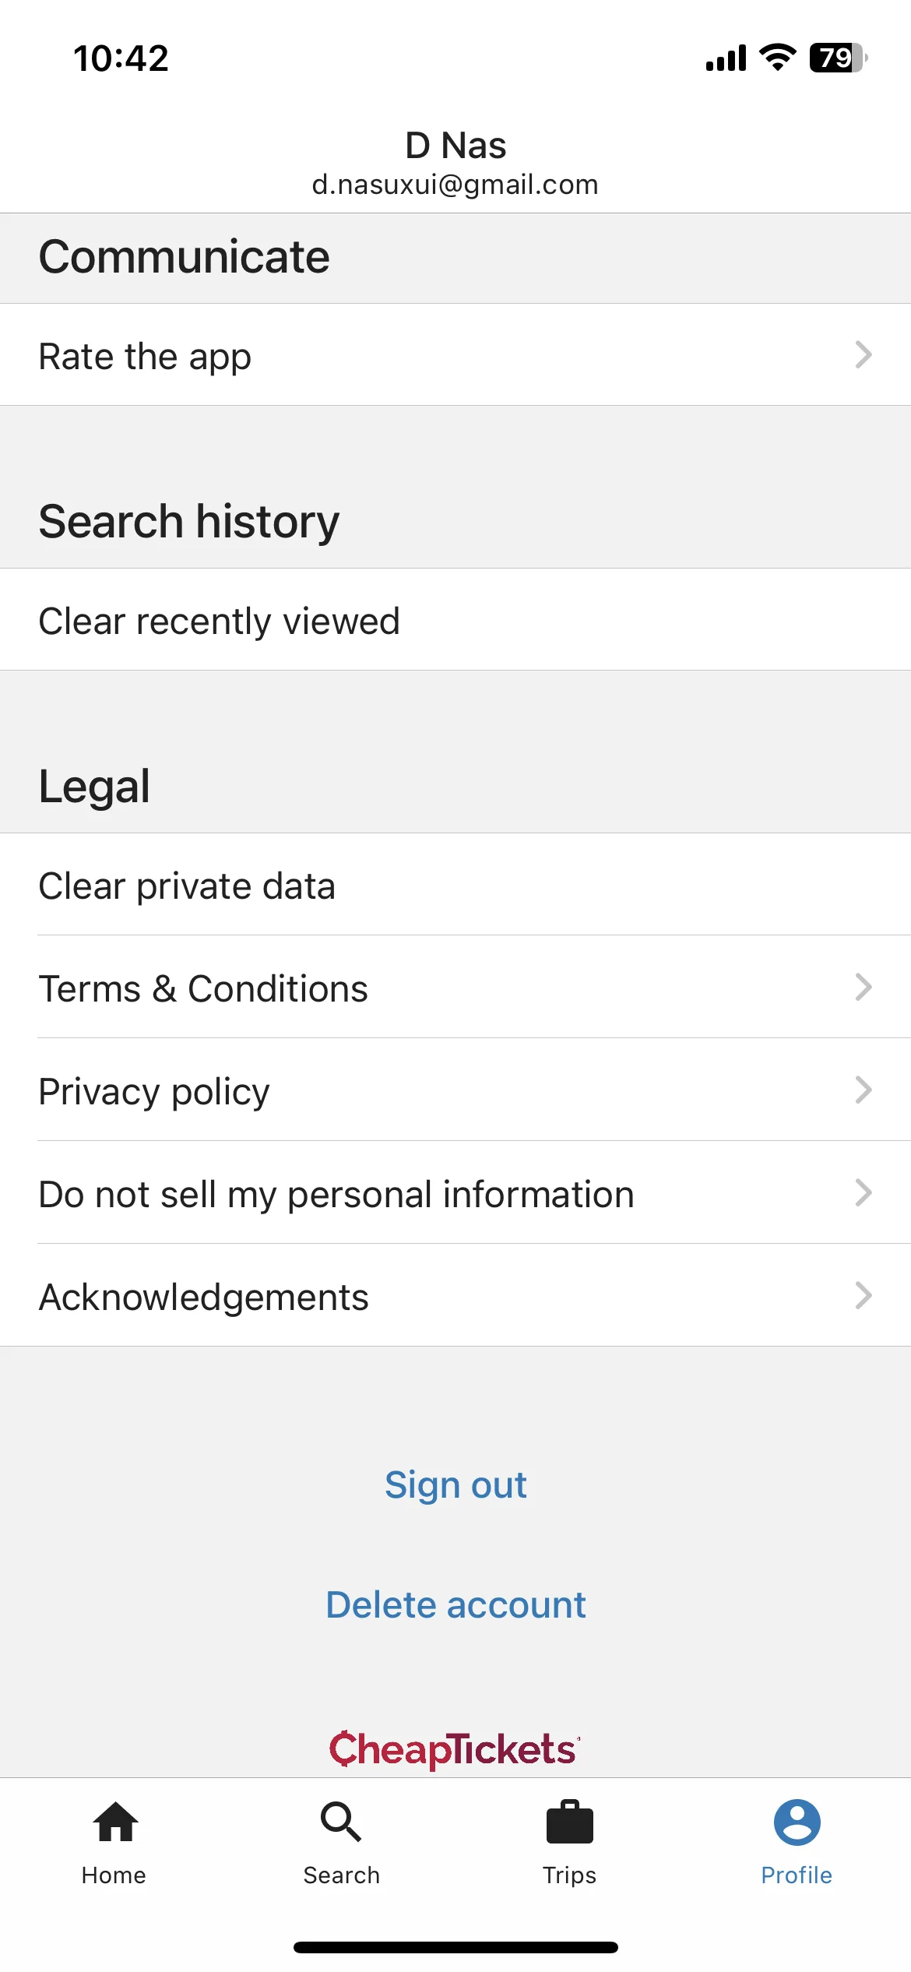
Task: Tap the iOS home indicator bar
Action: pyautogui.click(x=455, y=1947)
